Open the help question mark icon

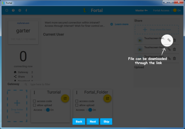(x=13, y=10)
